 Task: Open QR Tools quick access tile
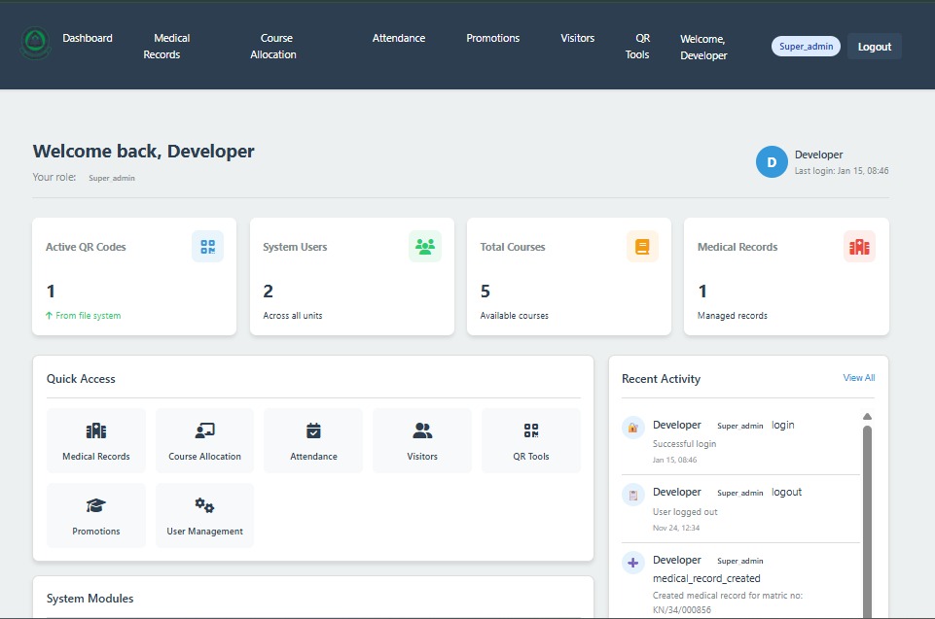531,440
